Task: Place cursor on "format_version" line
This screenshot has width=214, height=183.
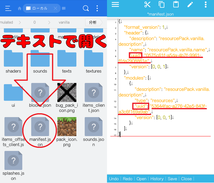Action: coord(146,27)
